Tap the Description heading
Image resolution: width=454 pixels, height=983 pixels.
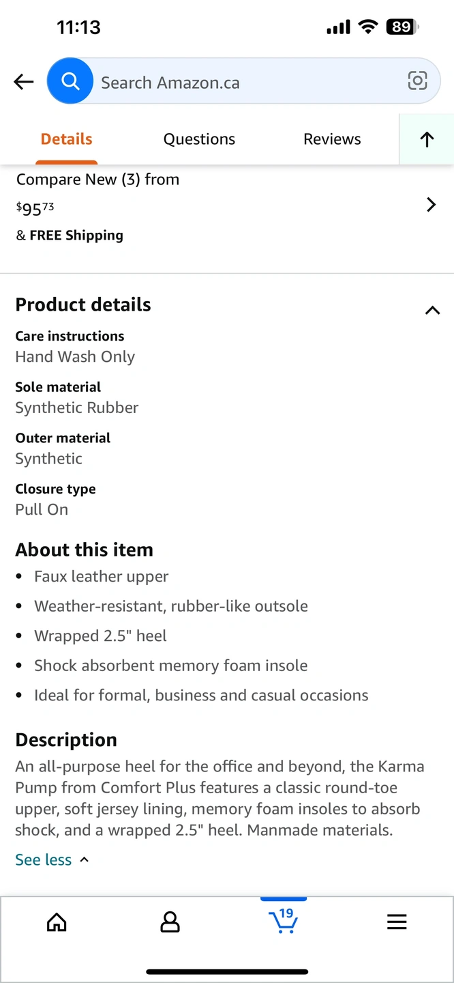66,740
